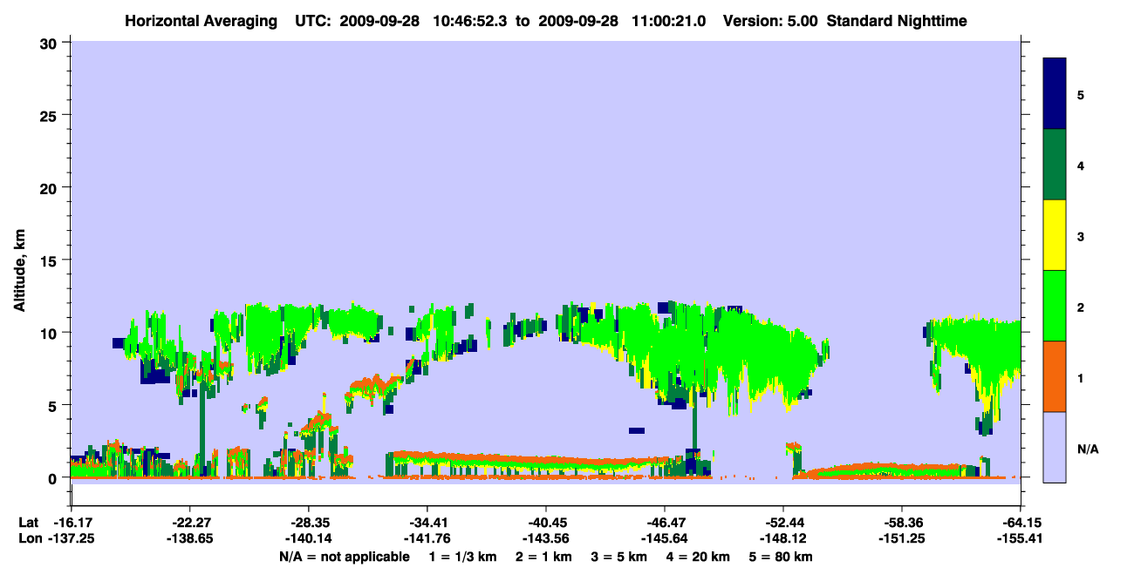This screenshot has height=581, width=1134.
Task: Click the yellow colorbar segment labeled 3
Action: (x=1055, y=235)
